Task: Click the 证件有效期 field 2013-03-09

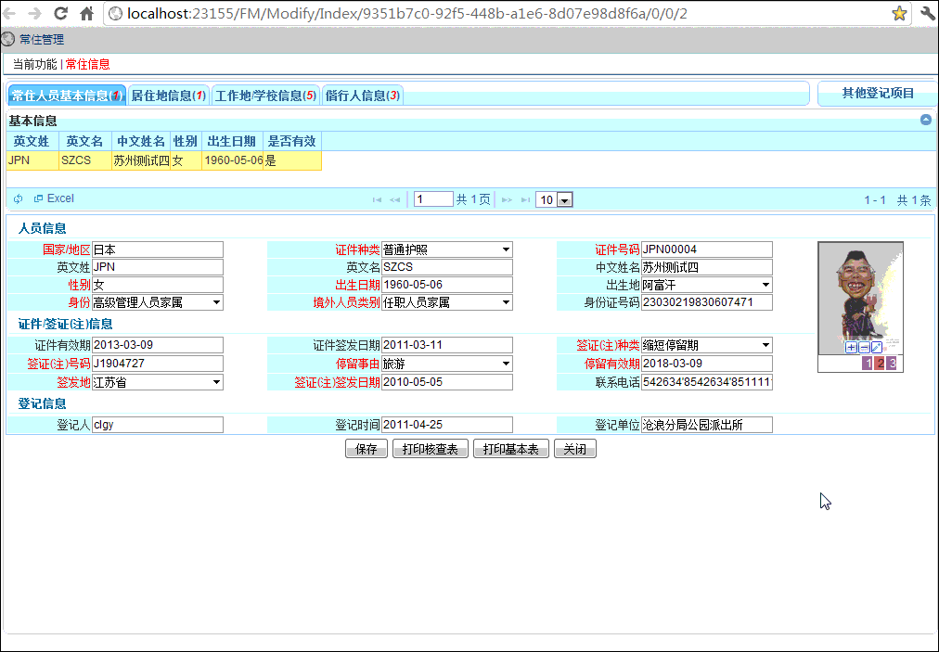Action: (x=158, y=345)
